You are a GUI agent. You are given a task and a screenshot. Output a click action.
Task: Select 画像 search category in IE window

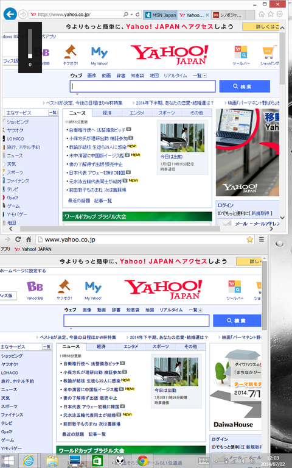click(91, 76)
